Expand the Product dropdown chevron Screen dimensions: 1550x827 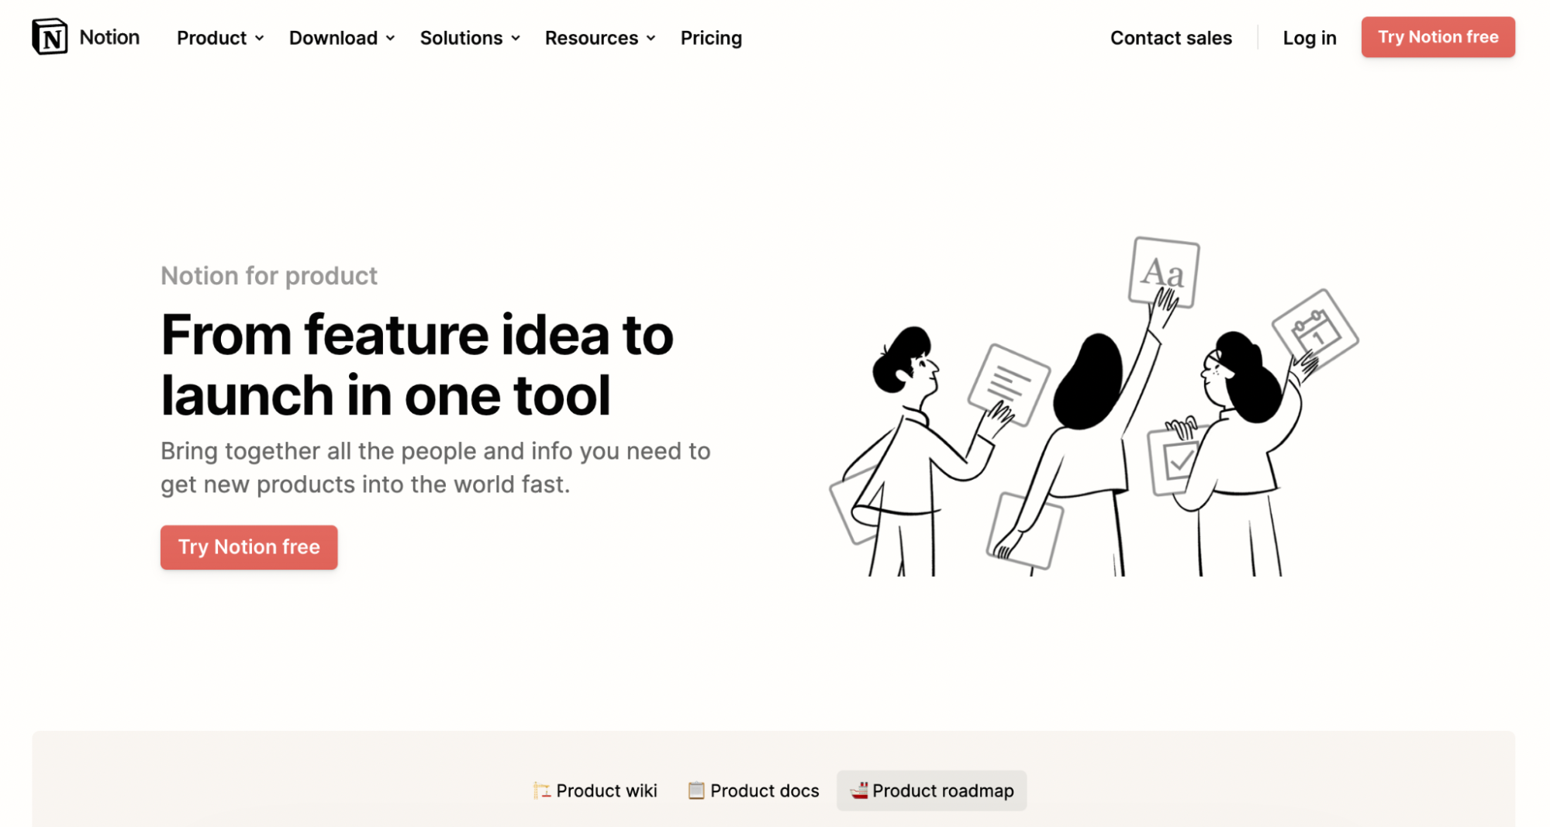(259, 38)
